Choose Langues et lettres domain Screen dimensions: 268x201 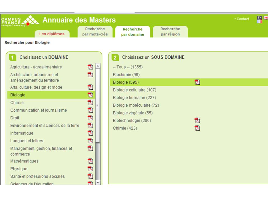pos(27,141)
